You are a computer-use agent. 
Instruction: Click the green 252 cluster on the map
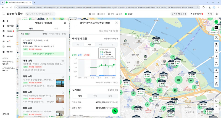pyautogui.click(x=178, y=80)
